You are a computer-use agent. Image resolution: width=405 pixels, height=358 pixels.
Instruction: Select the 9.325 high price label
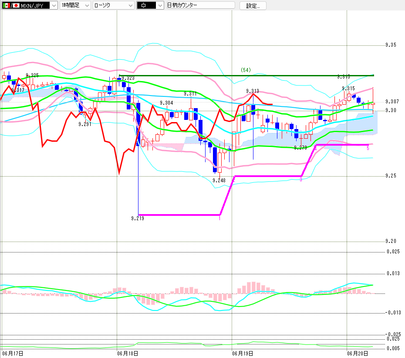(x=32, y=75)
